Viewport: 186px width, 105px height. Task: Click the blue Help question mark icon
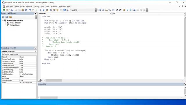pos(65,10)
